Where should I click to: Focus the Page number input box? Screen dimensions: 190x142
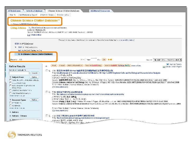pos(94,59)
